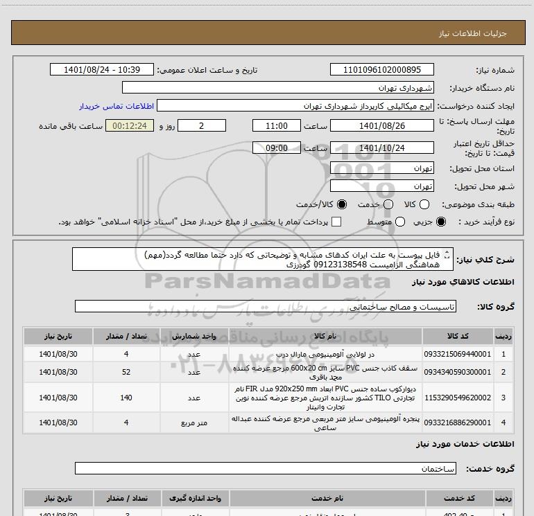Click product code 1153290549620002
Screen dimensions: 534x516
point(458,398)
